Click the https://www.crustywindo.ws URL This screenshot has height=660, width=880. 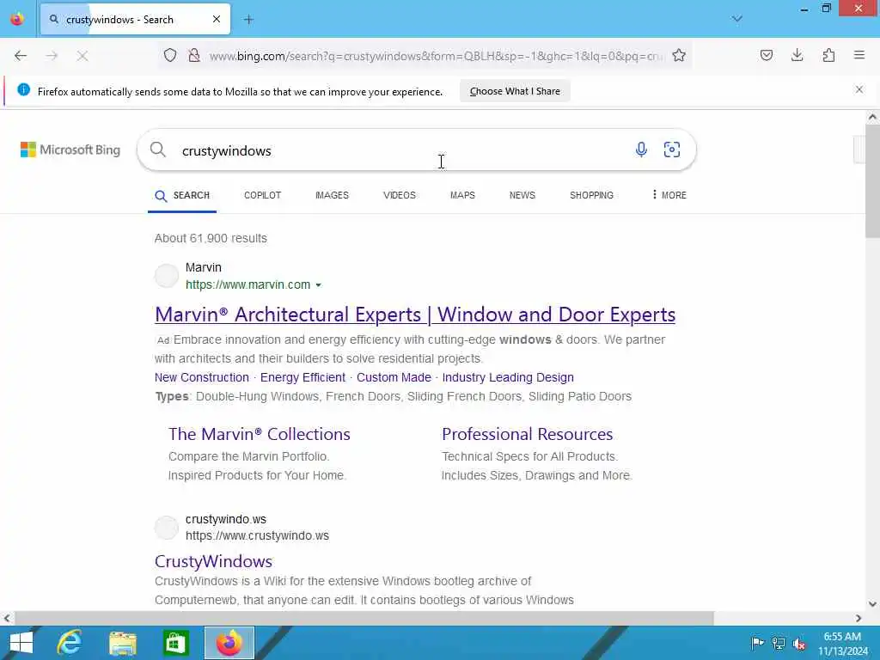tap(257, 536)
